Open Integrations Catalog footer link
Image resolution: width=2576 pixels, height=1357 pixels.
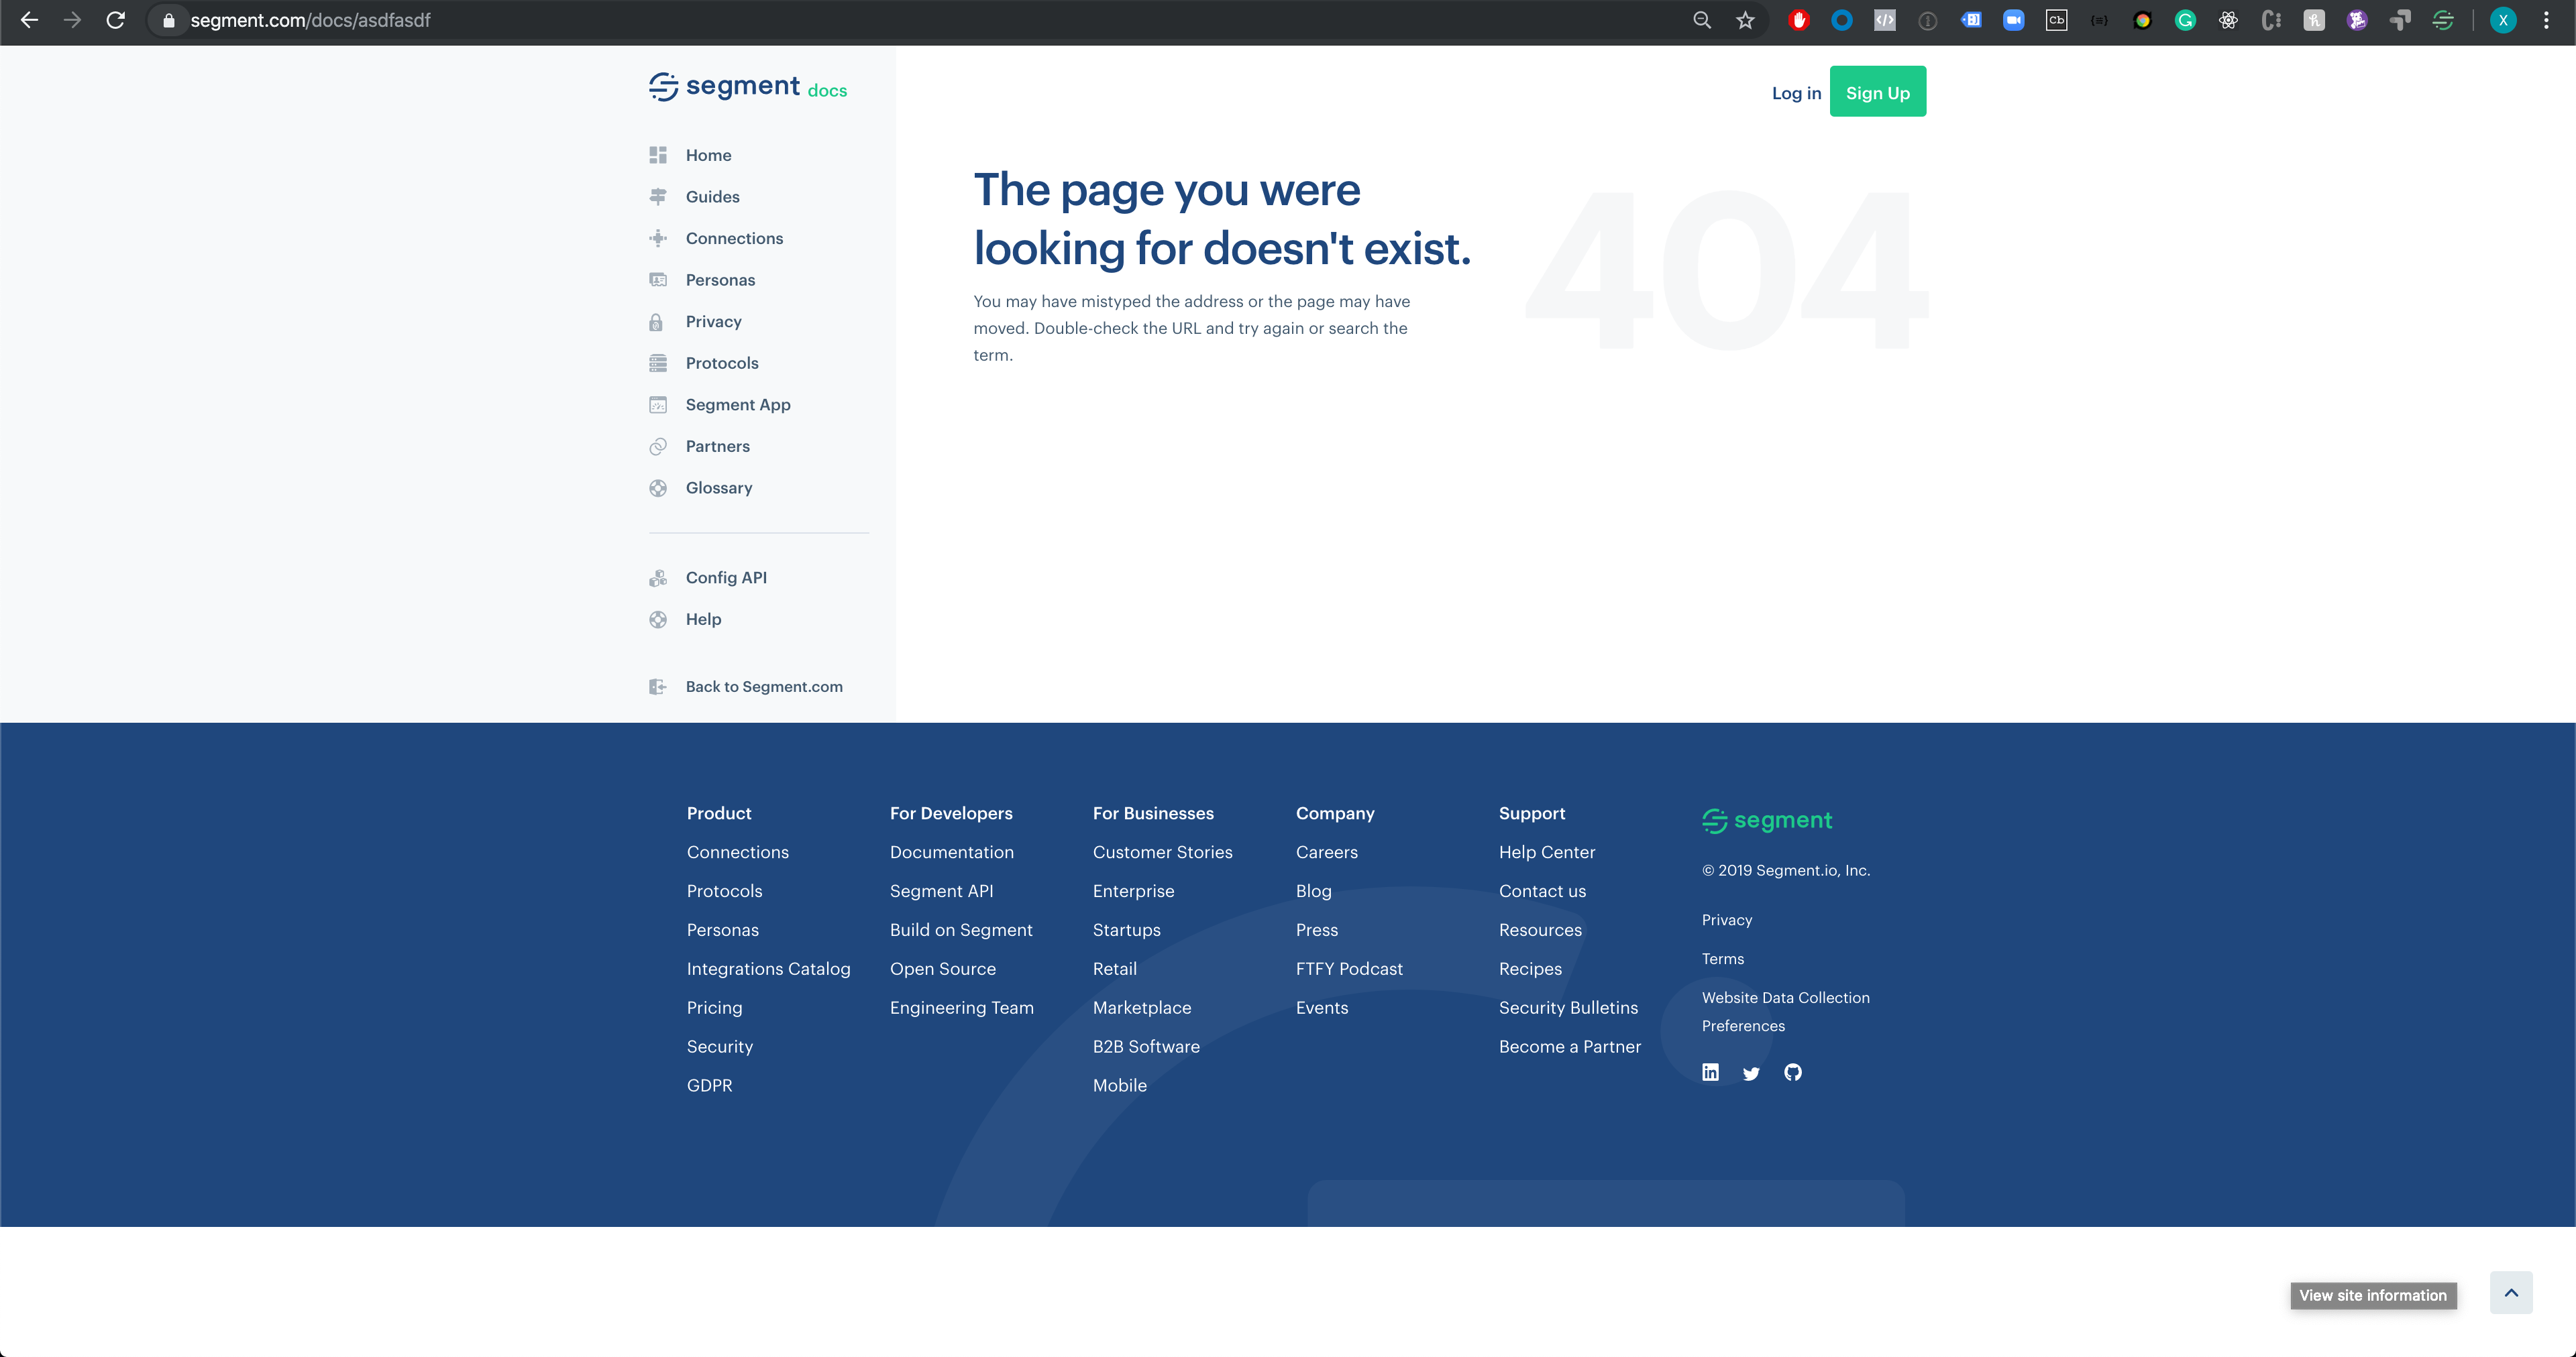coord(768,969)
